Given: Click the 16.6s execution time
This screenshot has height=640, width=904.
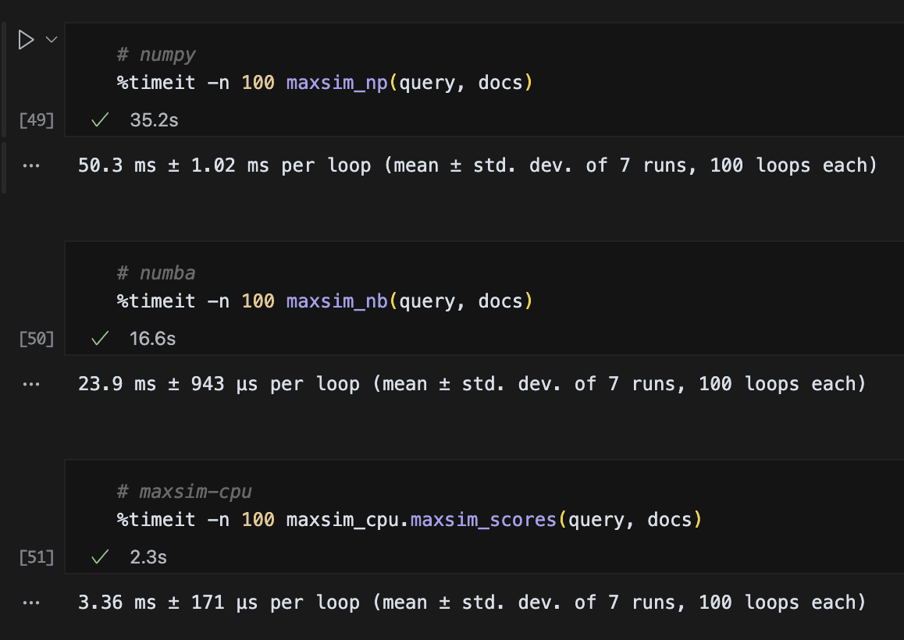Looking at the screenshot, I should pyautogui.click(x=153, y=339).
